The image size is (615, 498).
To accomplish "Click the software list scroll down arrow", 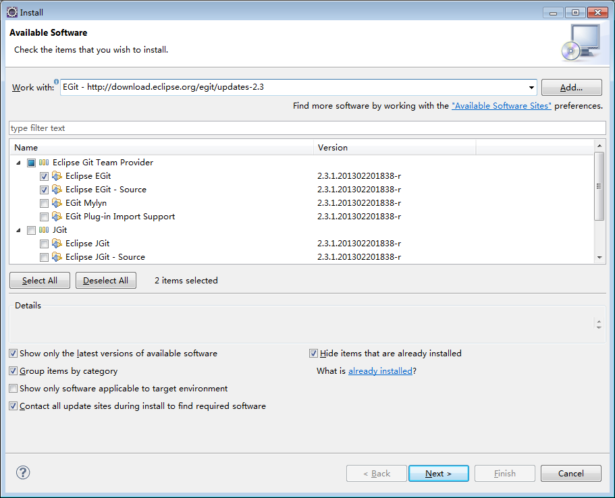I will tap(599, 258).
